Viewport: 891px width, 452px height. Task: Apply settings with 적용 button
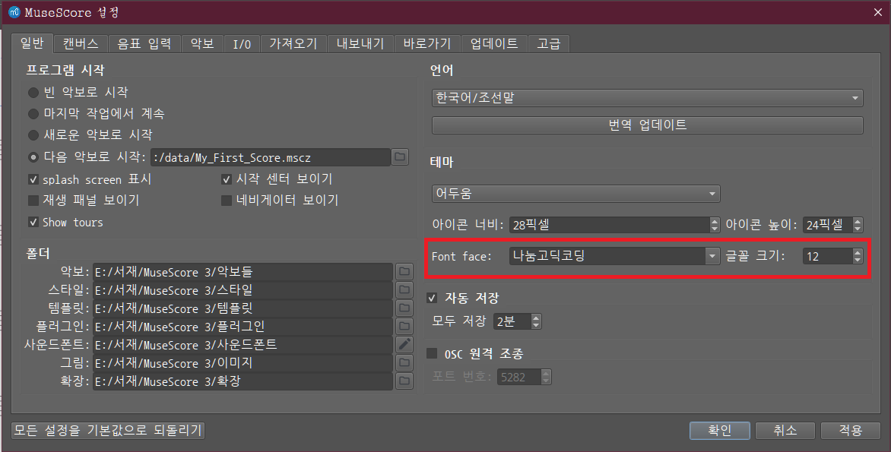point(851,431)
